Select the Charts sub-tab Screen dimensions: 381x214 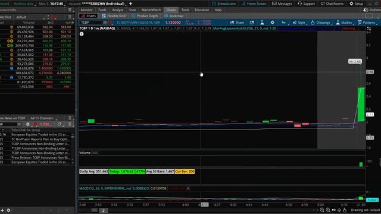(x=89, y=16)
